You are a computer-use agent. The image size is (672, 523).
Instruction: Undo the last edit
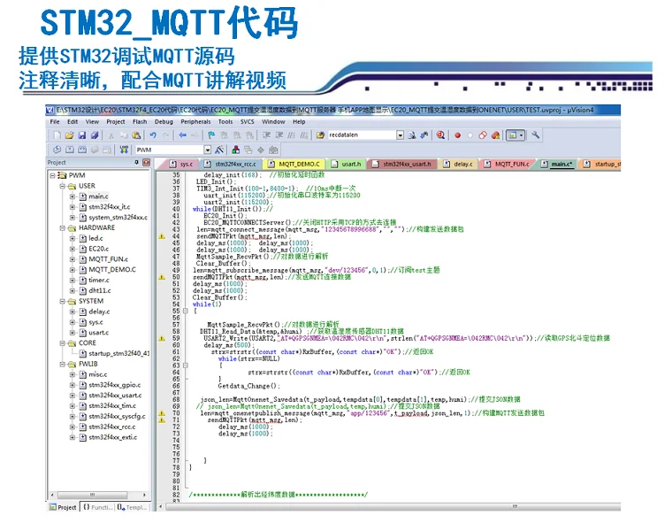tap(153, 135)
